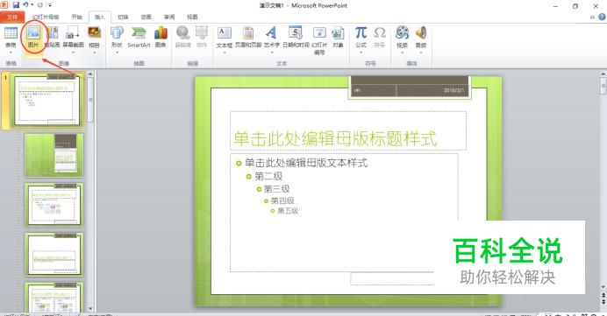Select the fourth layout thumbnail
This screenshot has width=607, height=316.
point(54,254)
